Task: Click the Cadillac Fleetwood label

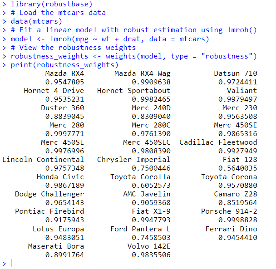Action: coord(218,142)
